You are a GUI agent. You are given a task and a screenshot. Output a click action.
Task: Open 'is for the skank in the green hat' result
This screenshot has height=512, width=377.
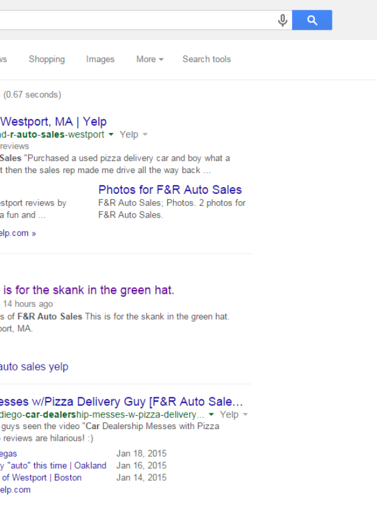tap(88, 290)
